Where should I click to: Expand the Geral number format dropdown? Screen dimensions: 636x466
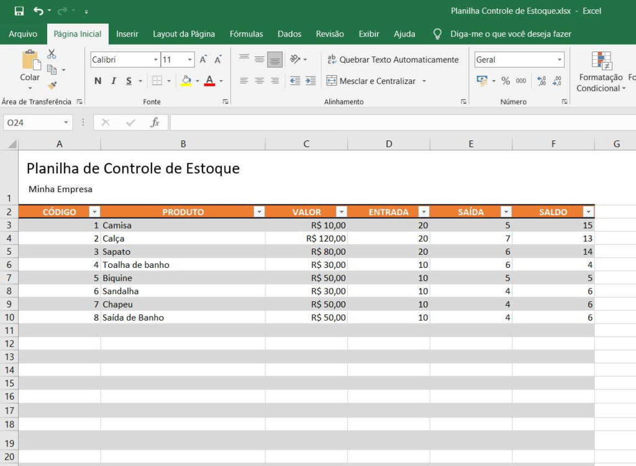(x=559, y=60)
